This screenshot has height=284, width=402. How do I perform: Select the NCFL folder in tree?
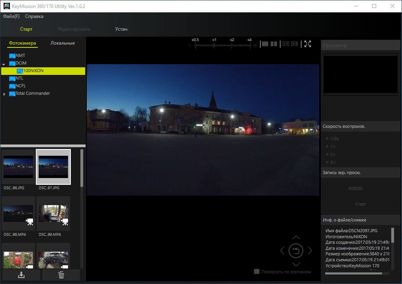[20, 86]
